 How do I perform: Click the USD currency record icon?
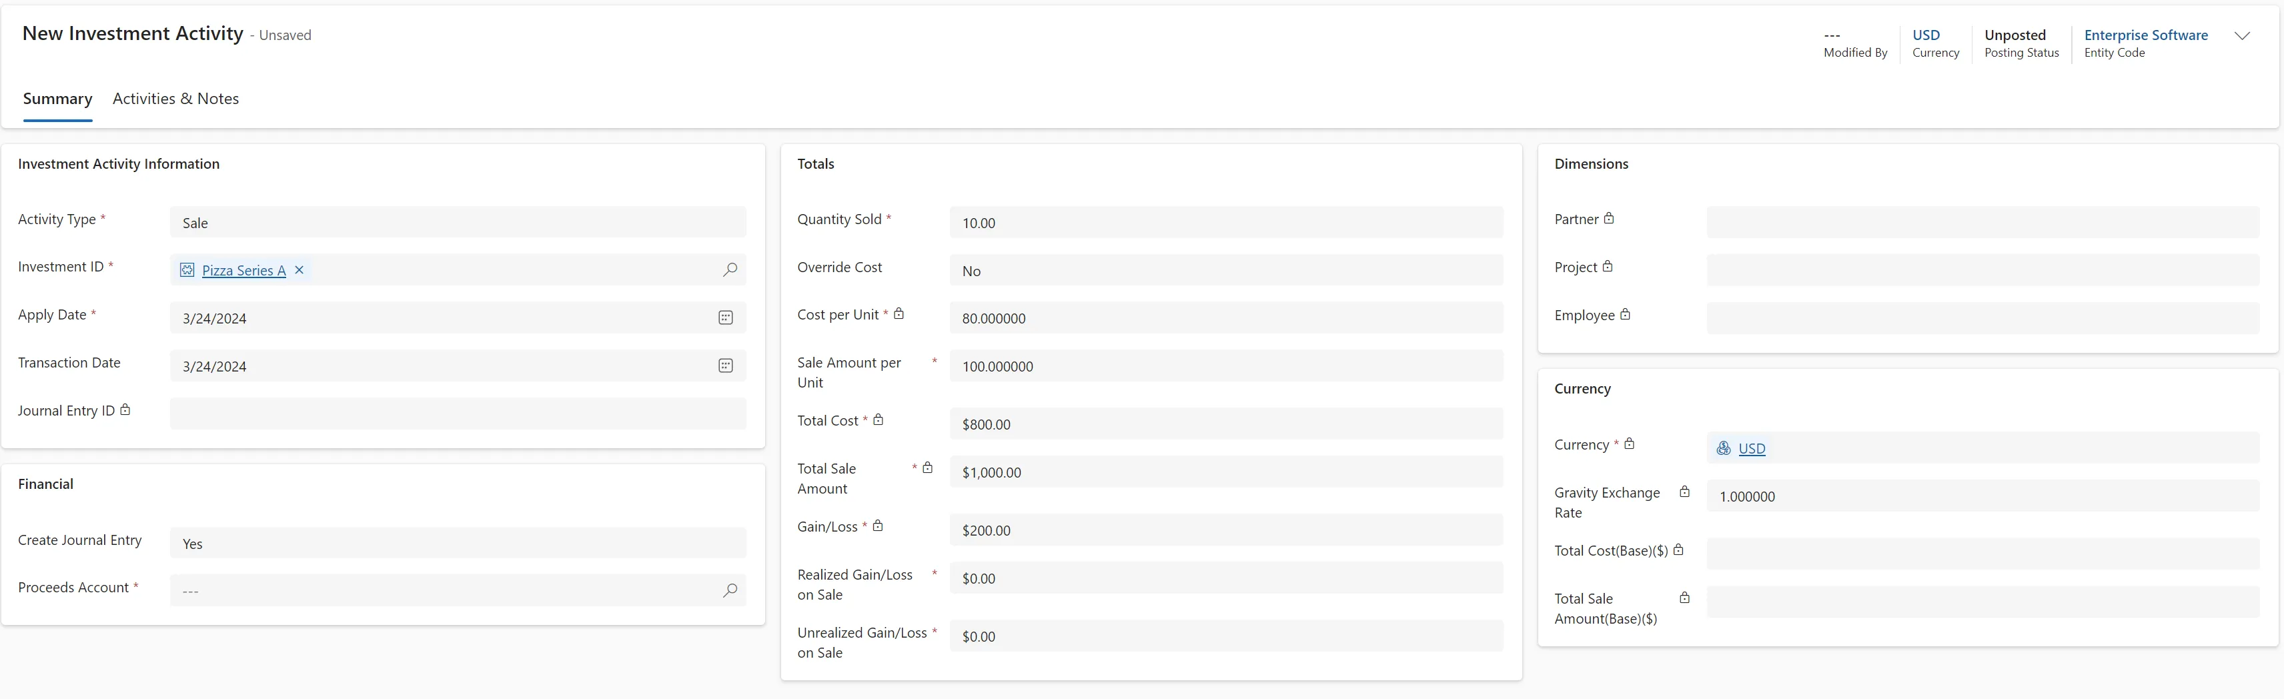point(1724,448)
